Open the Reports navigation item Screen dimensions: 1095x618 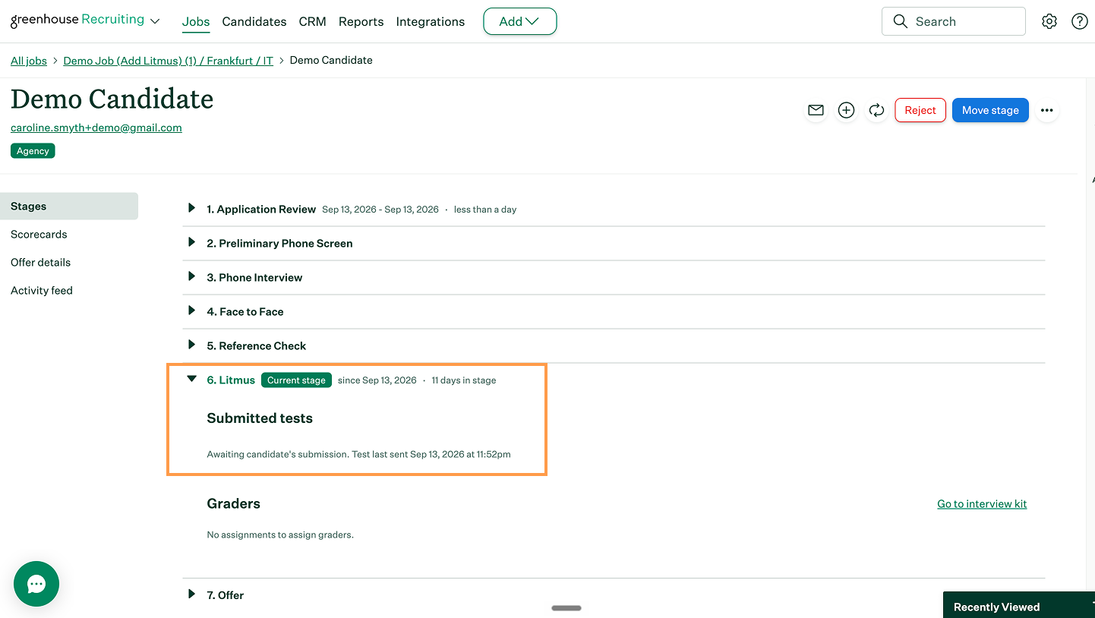tap(361, 21)
